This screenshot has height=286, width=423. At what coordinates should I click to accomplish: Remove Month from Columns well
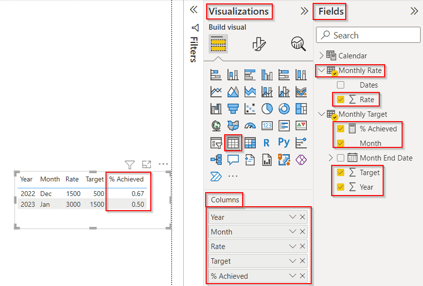302,232
